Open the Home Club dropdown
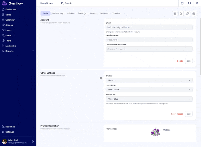 click(149, 99)
